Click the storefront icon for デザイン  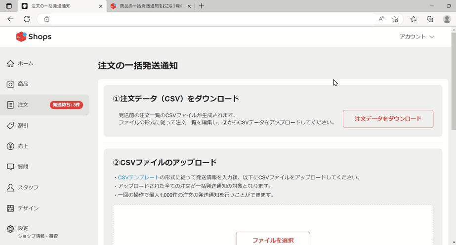tap(10, 209)
